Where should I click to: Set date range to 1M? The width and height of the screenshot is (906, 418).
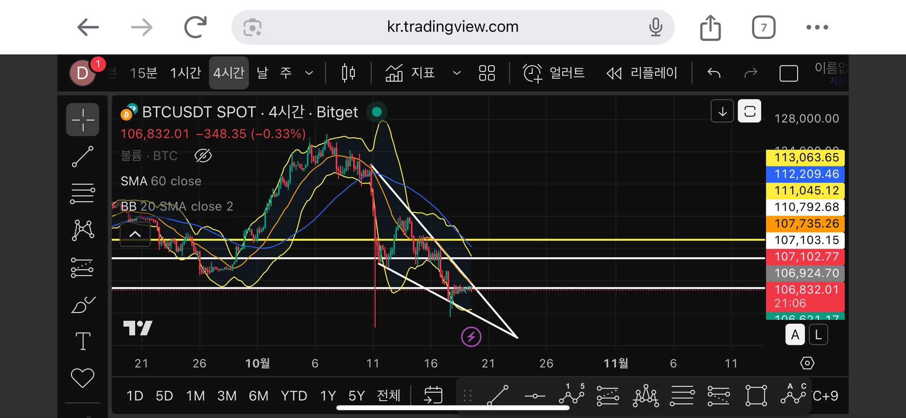195,396
